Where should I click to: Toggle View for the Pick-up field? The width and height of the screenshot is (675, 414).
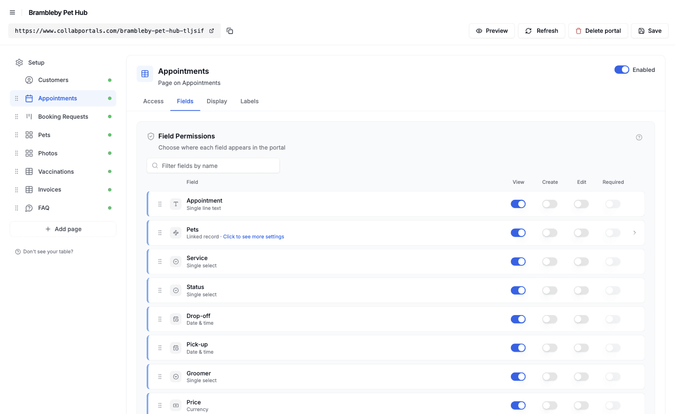[518, 348]
